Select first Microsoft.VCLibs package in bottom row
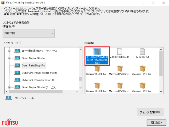This screenshot has width=169, height=127. coord(97,85)
